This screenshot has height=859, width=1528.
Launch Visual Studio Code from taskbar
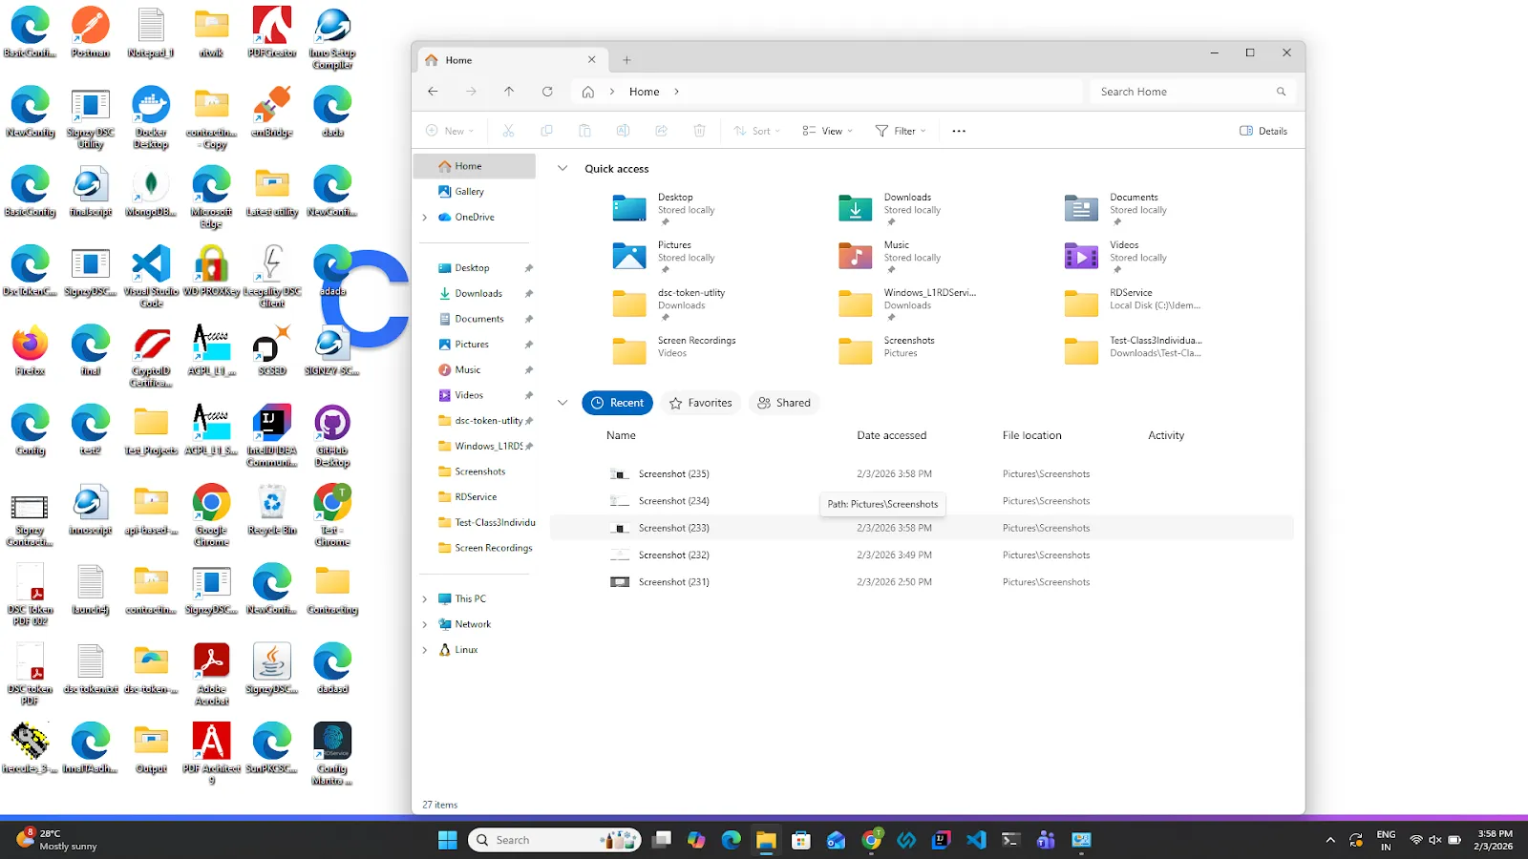click(x=976, y=840)
